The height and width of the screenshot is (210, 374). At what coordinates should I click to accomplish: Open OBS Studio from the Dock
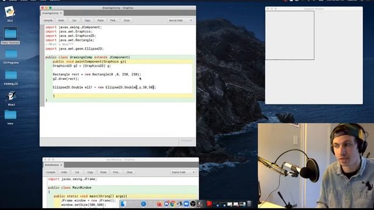[193, 204]
